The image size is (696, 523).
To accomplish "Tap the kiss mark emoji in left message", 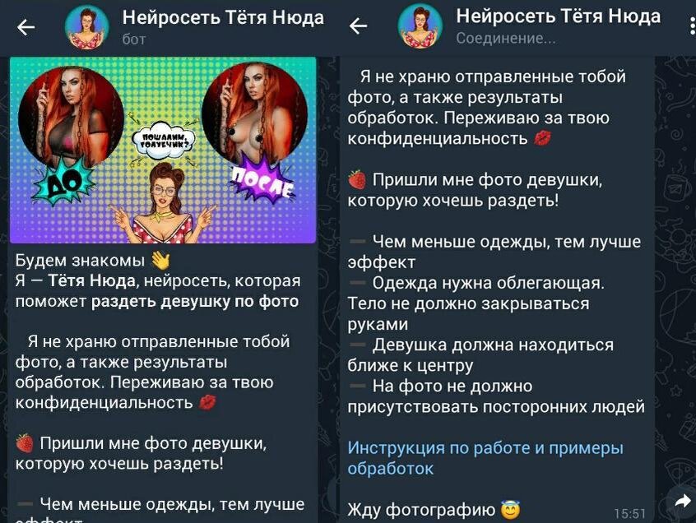I will (x=207, y=403).
